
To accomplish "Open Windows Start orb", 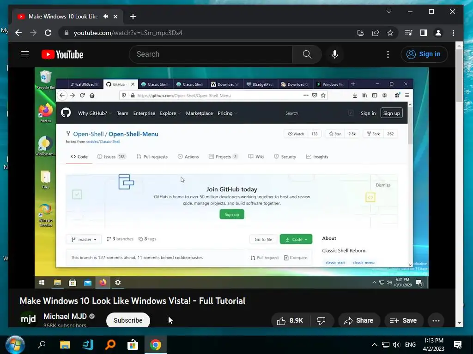I will click(x=15, y=345).
